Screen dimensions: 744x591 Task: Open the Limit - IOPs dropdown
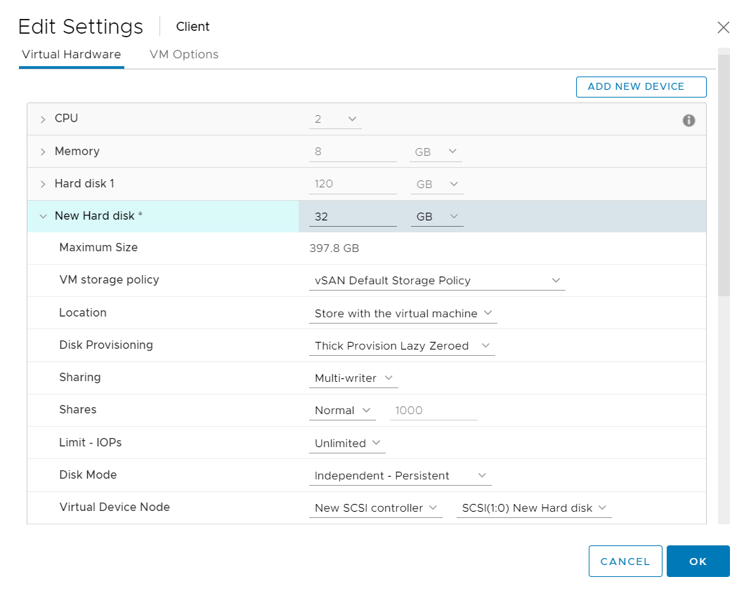click(x=347, y=443)
